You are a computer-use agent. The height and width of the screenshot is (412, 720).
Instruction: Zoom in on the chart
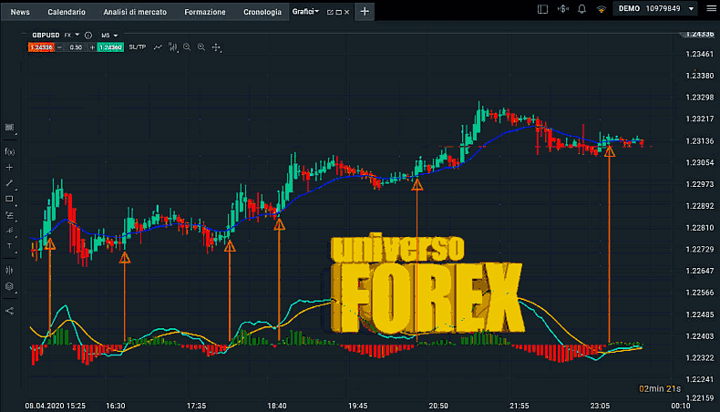click(186, 46)
